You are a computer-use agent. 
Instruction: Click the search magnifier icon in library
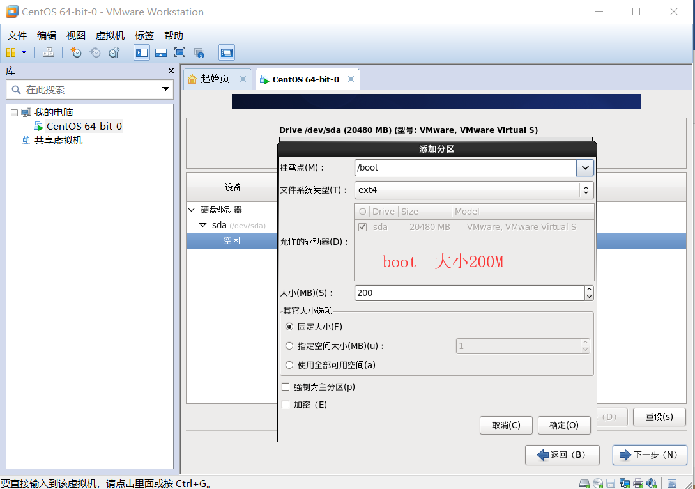point(17,90)
